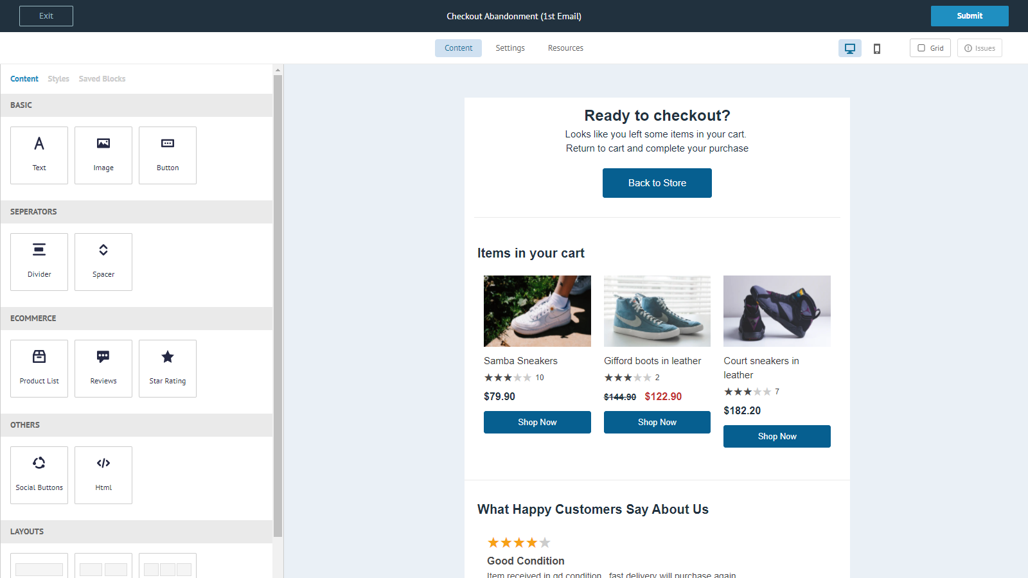Submit the email template
The image size is (1028, 578).
click(970, 16)
